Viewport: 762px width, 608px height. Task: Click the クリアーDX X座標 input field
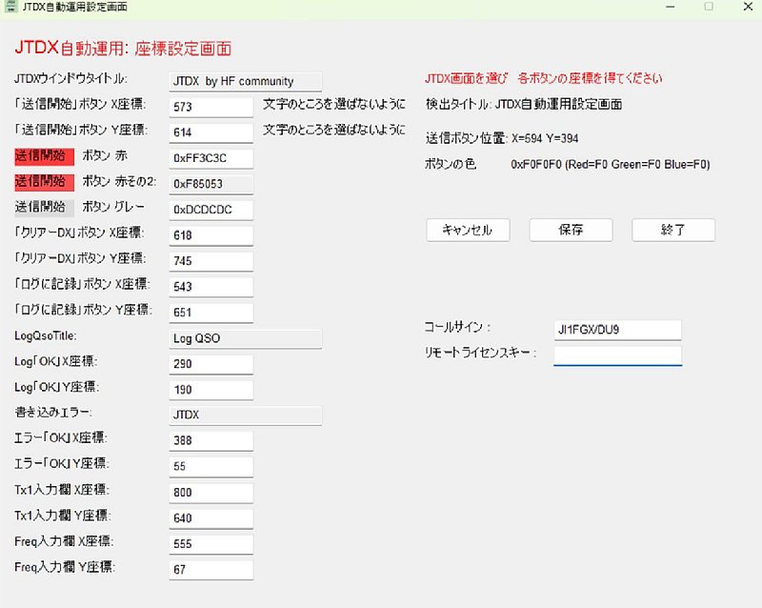[211, 234]
